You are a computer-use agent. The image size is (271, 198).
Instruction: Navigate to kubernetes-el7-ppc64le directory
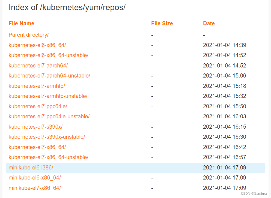click(38, 106)
